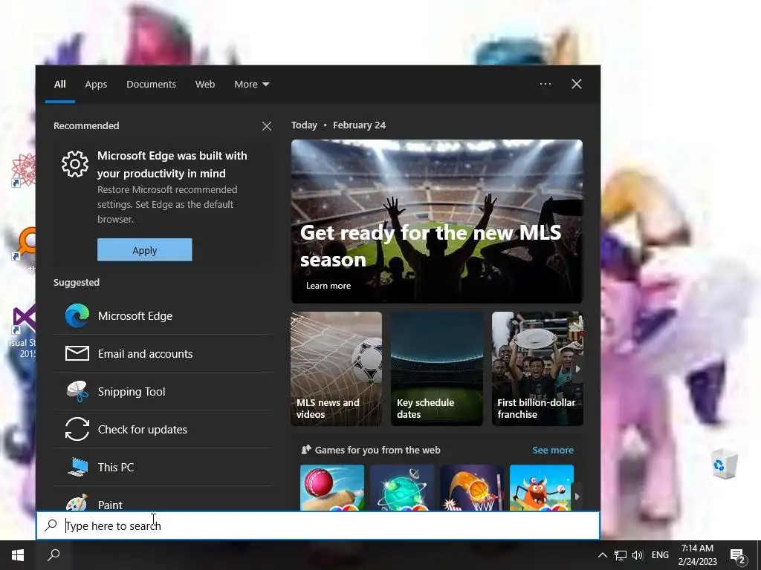Open the Get ready for MLS season banner
Screen dimensions: 761x570
pos(437,221)
